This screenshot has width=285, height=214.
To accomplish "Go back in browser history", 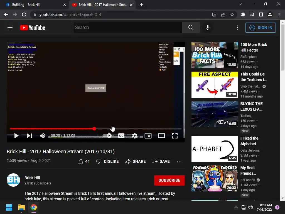I will point(6,14).
